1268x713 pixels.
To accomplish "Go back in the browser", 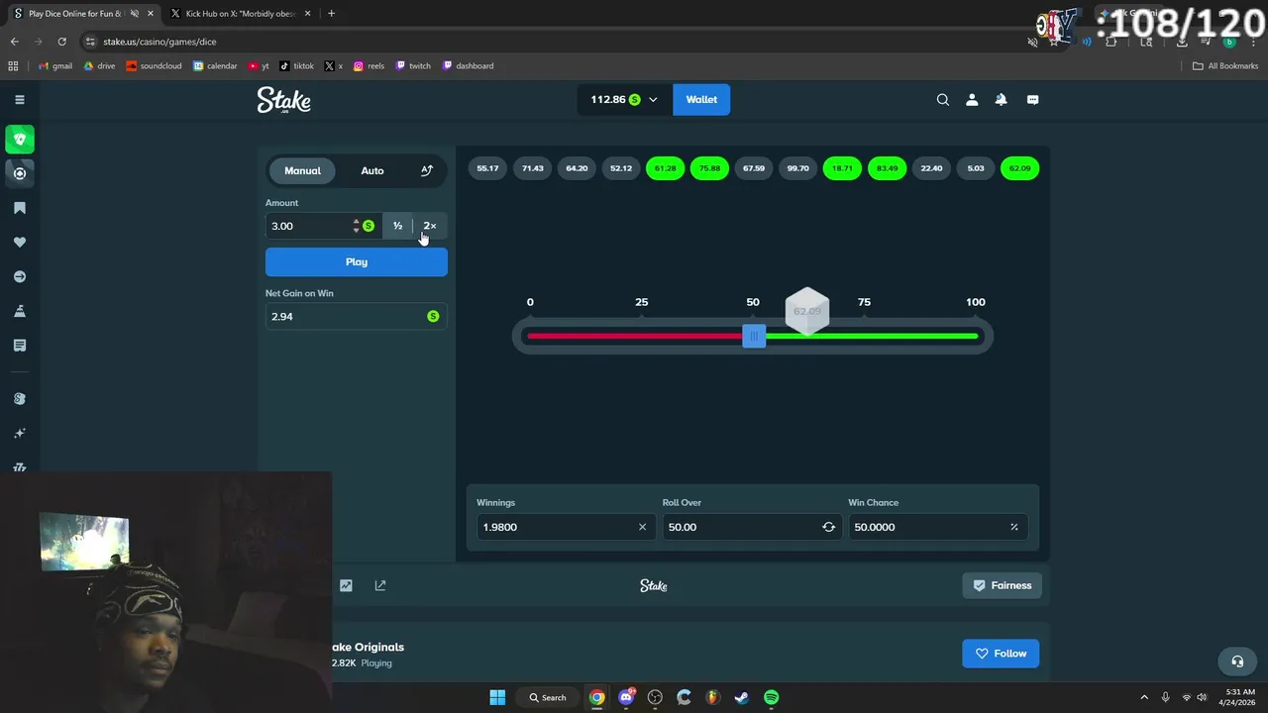I will [14, 42].
